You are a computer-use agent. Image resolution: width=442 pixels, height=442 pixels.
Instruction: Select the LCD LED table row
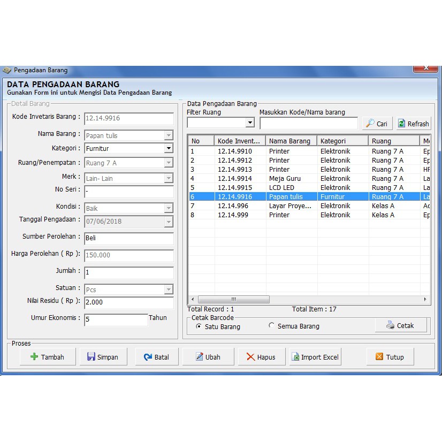[309, 187]
